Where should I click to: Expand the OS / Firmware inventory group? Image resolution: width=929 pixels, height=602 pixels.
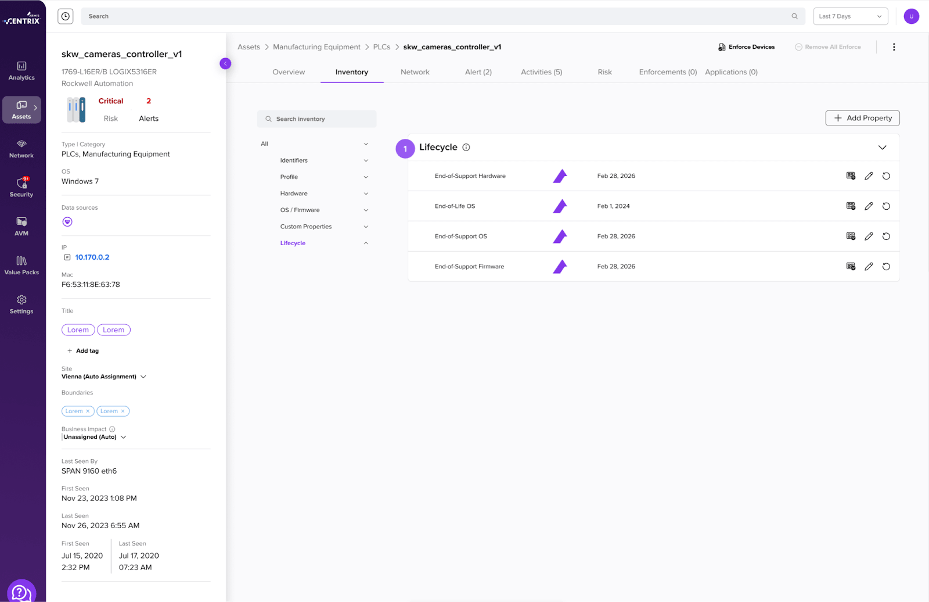pos(366,210)
